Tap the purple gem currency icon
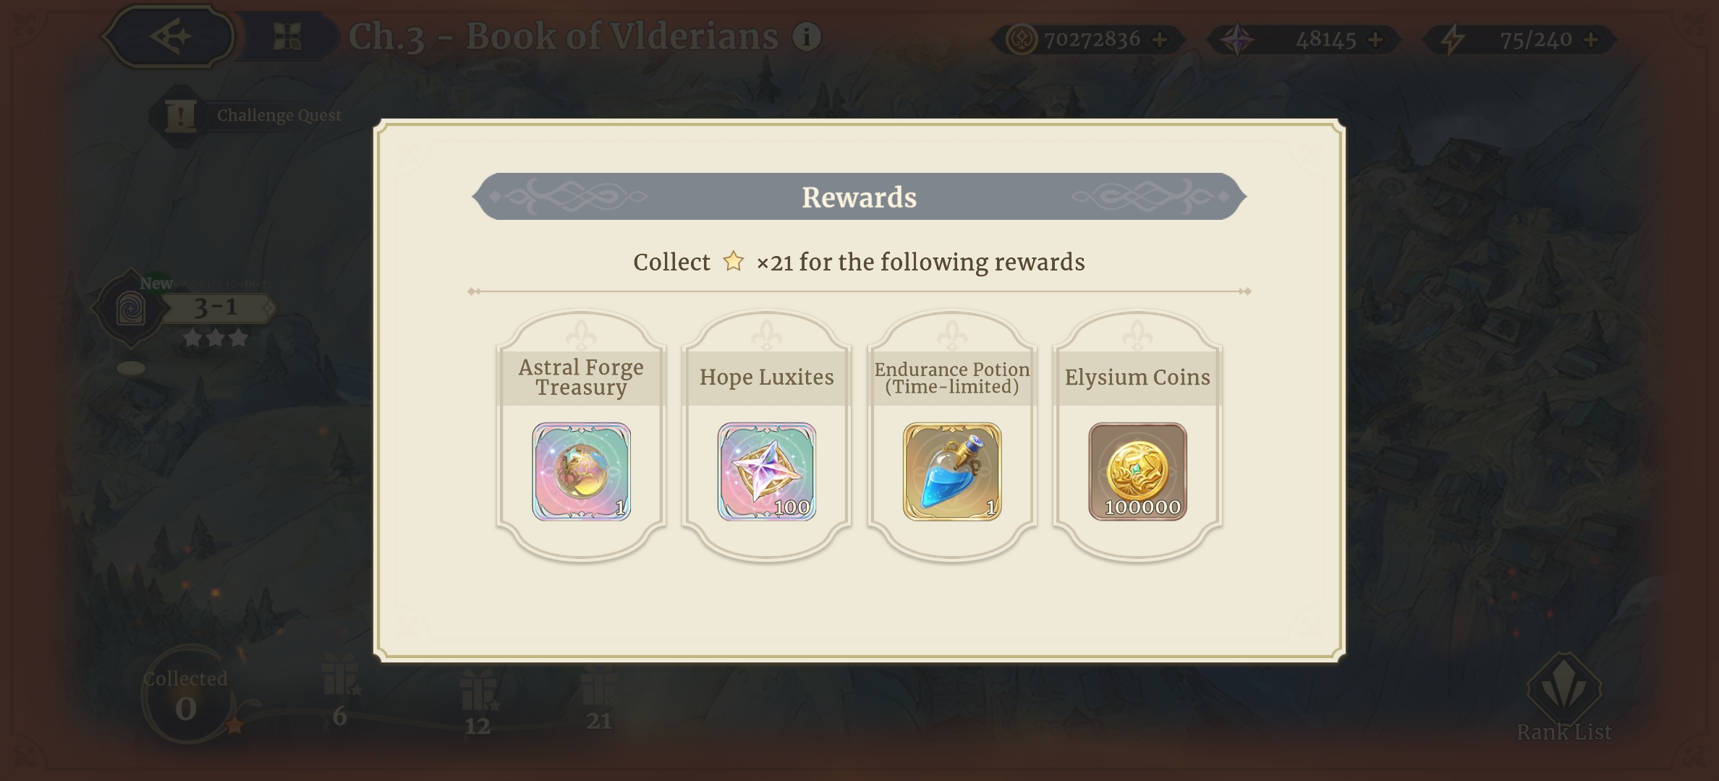Viewport: 1719px width, 781px height. 1237,40
